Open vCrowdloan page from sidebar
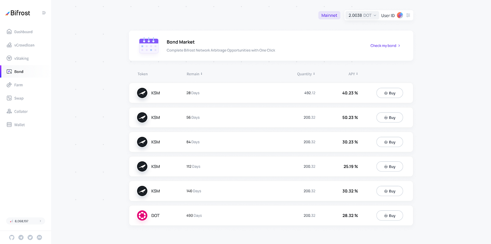491x244 pixels. pyautogui.click(x=24, y=45)
